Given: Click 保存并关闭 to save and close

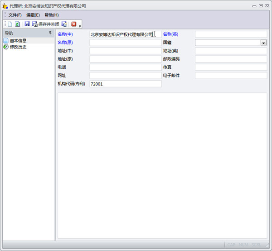Looking at the screenshot, I should pyautogui.click(x=46, y=24).
